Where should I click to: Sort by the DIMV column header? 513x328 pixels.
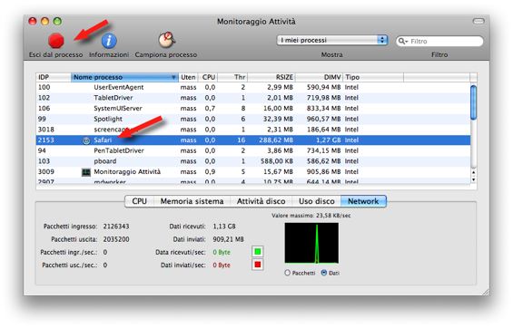tap(320, 77)
